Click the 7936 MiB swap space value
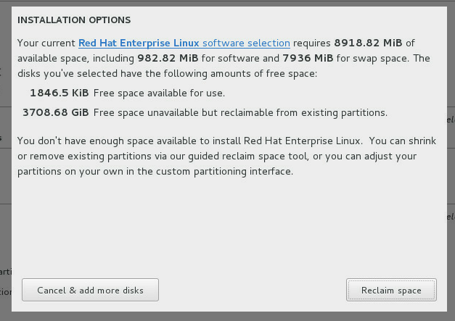 [308, 58]
